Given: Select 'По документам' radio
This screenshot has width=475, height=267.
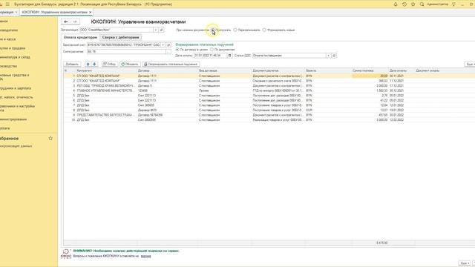Looking at the screenshot, I should point(212,50).
